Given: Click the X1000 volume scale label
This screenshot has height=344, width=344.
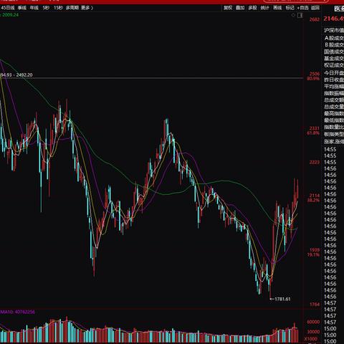Looking at the screenshot, I should click(x=310, y=339).
